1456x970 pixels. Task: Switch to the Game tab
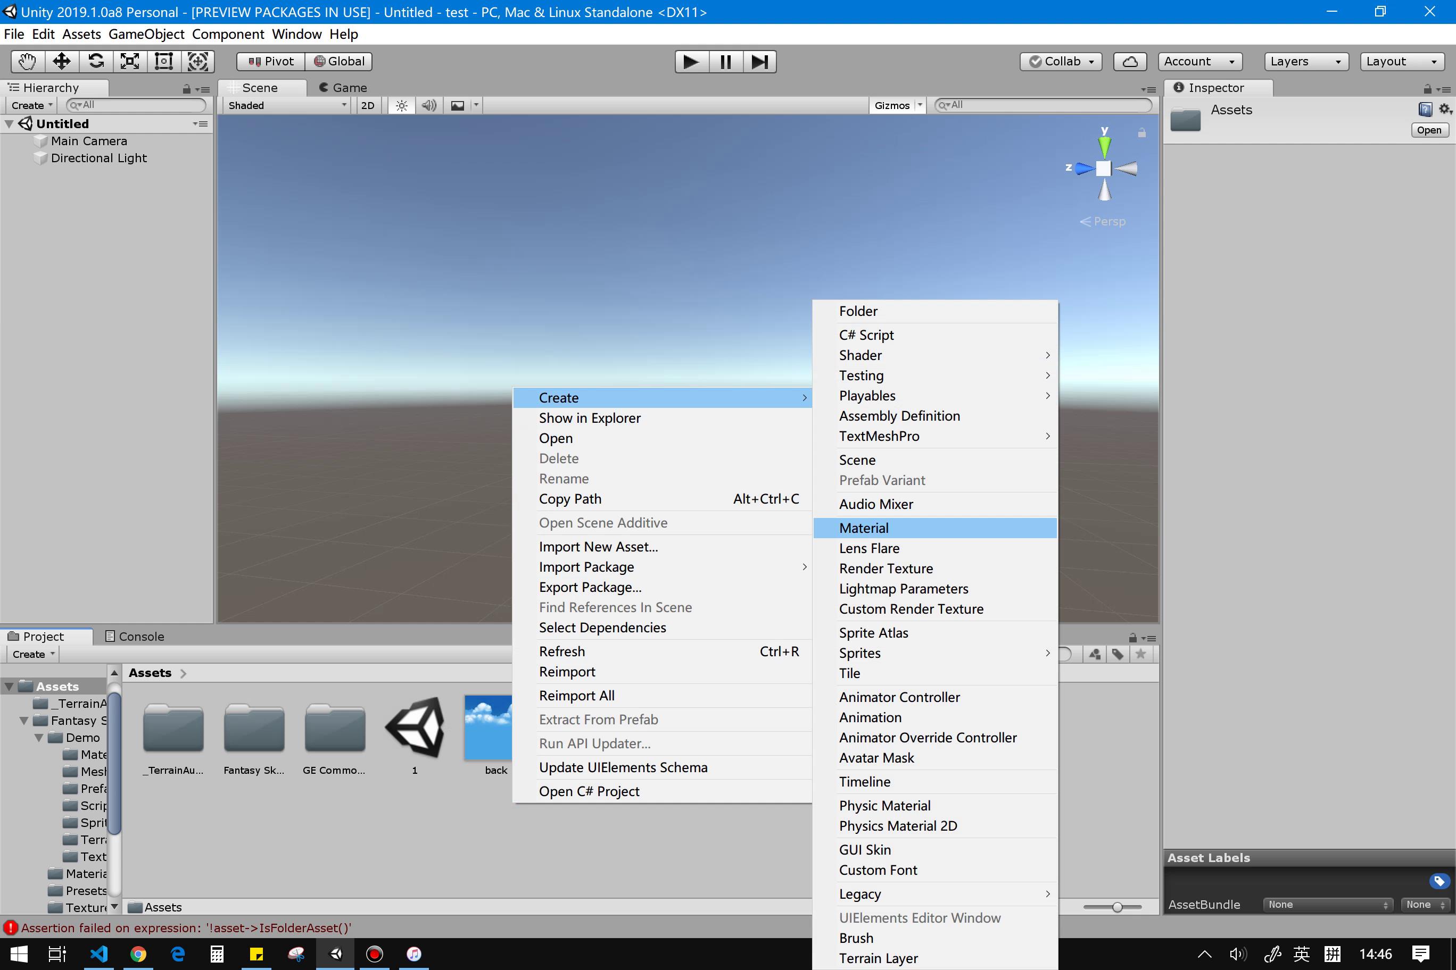342,88
